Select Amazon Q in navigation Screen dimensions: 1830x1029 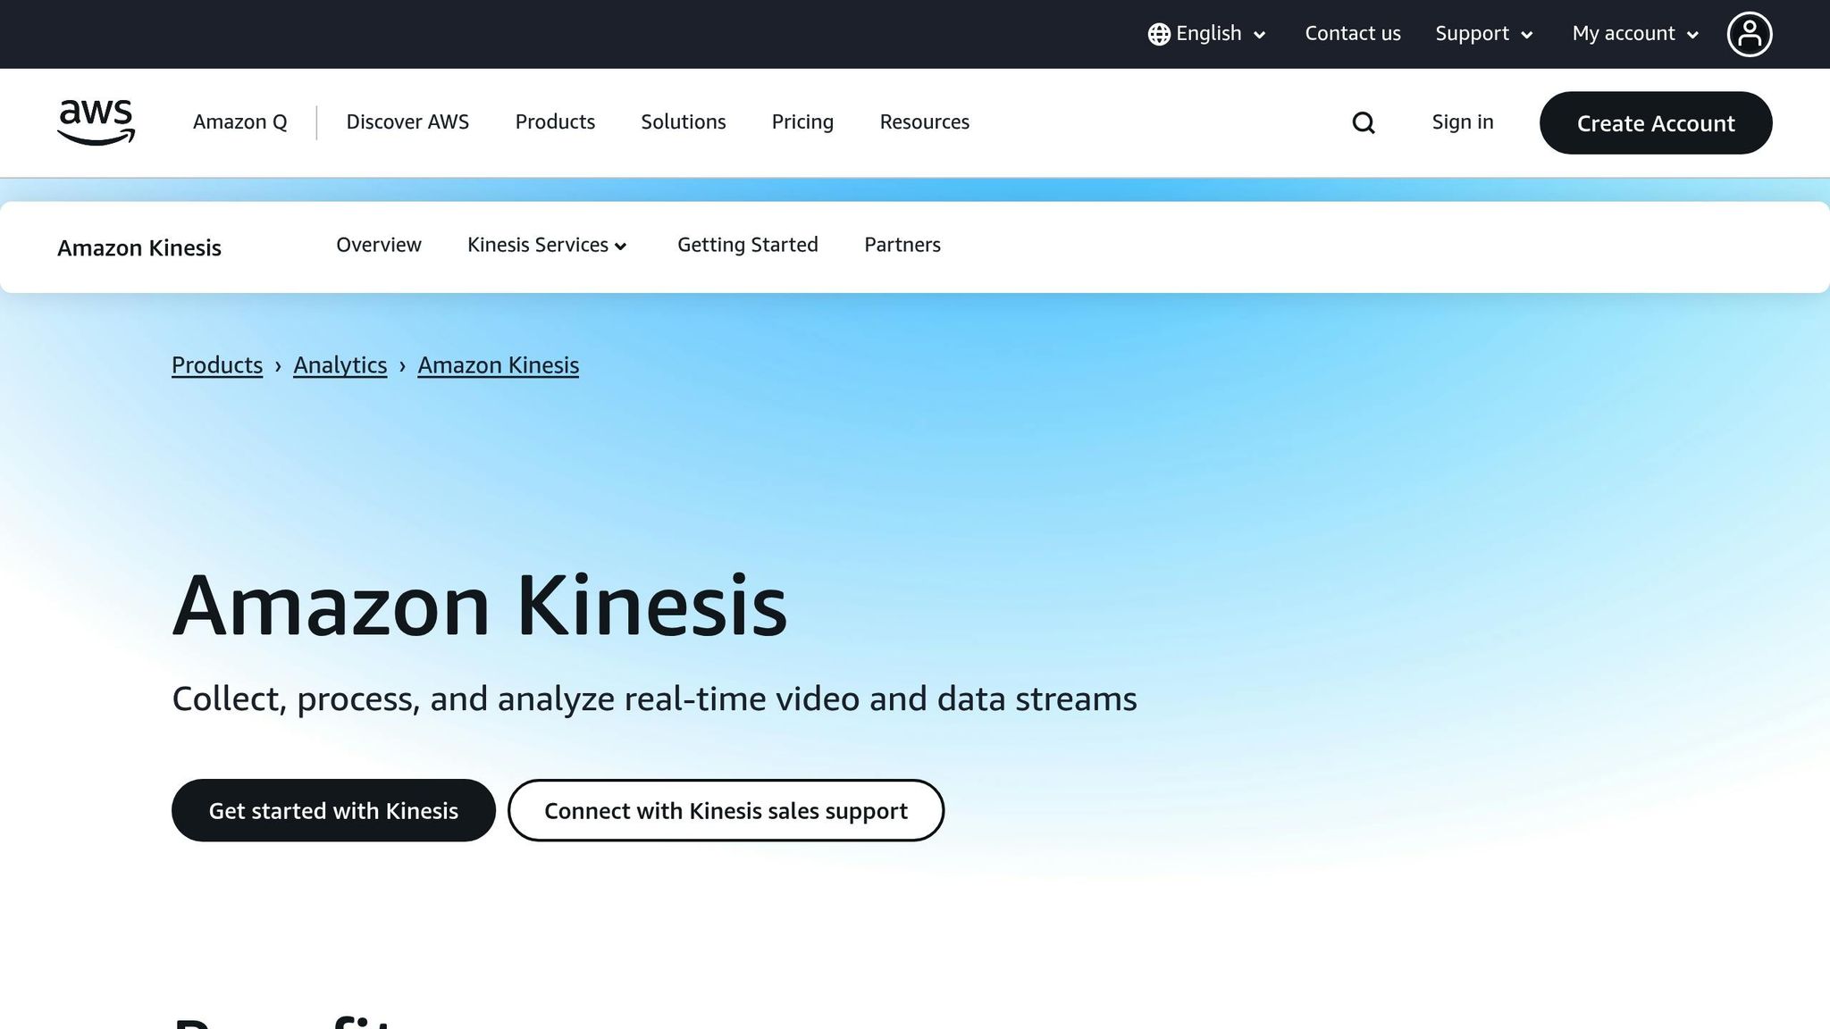coord(240,122)
